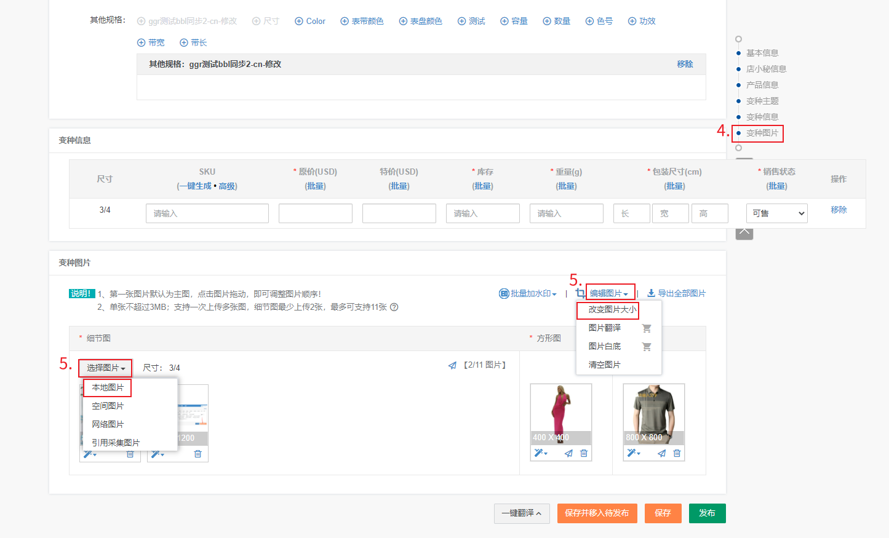Screen dimensions: 889x538
Task: Click the trash icon under the 1200 detail image
Action: [197, 454]
